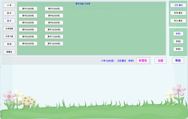This screenshot has height=119, width=188.
Task: Select the 高中7(300词) word list
Action: [x=54, y=9]
